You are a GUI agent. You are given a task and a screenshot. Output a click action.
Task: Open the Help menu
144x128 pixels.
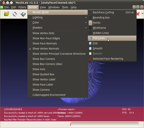(74, 7)
